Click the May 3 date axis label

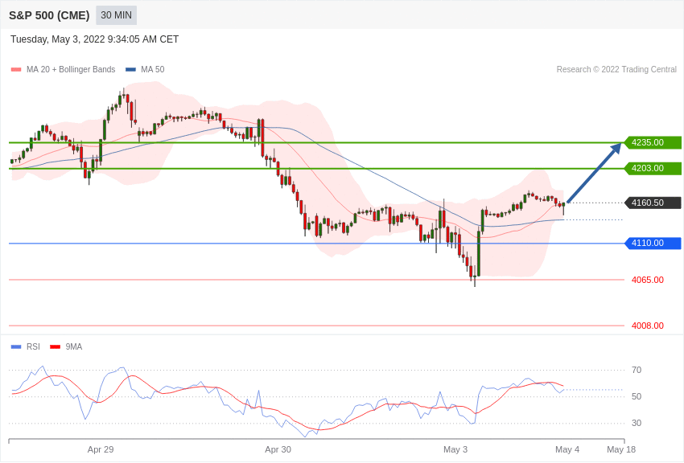(455, 449)
